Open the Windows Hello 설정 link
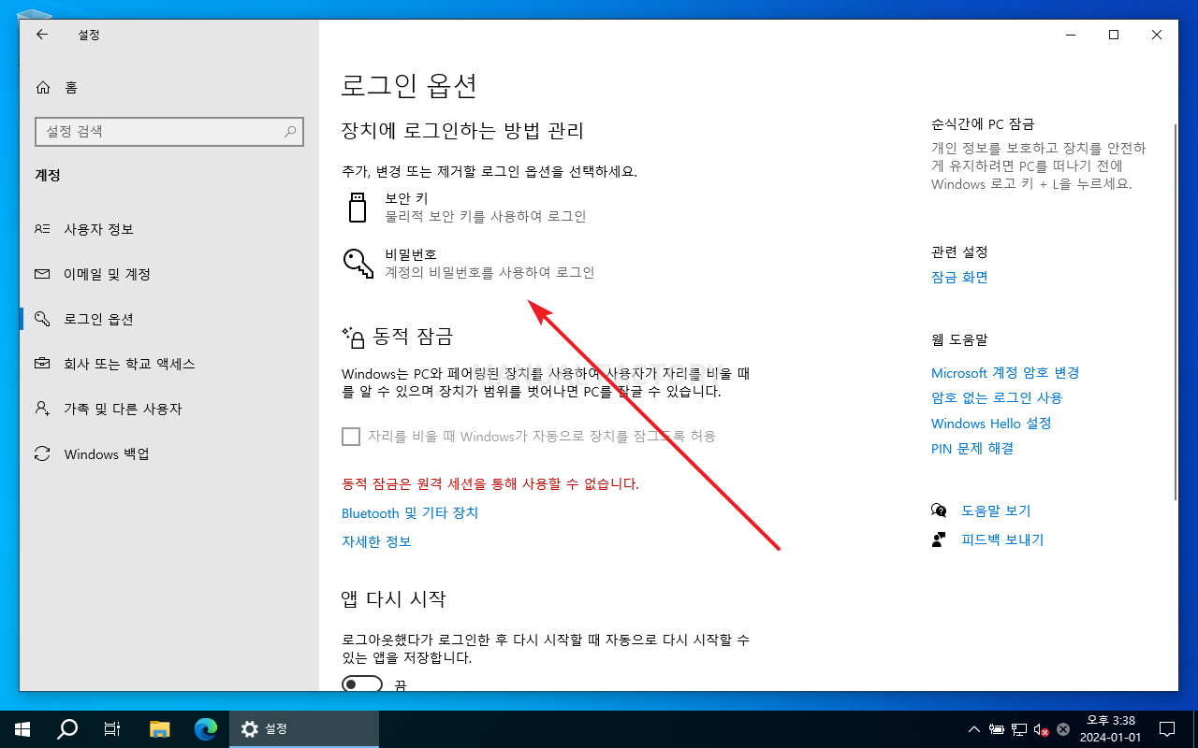 tap(991, 423)
